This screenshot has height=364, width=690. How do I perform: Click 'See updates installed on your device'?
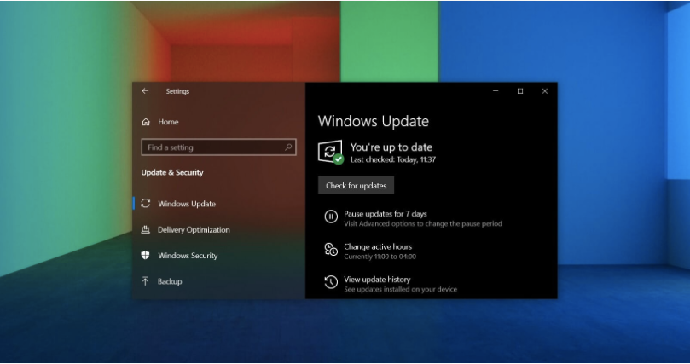[x=401, y=289]
